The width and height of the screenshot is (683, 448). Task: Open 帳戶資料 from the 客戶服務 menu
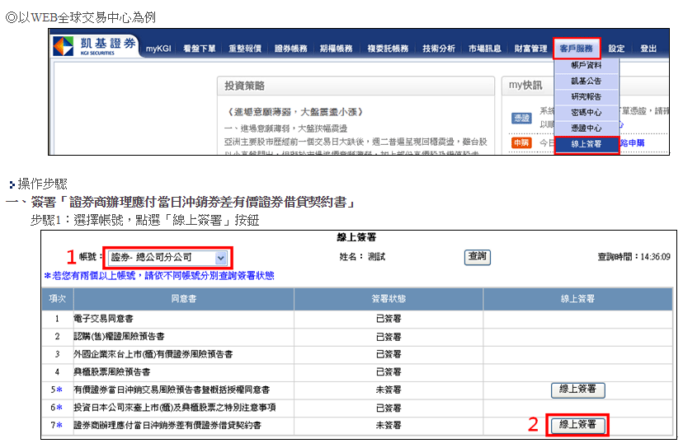[586, 65]
